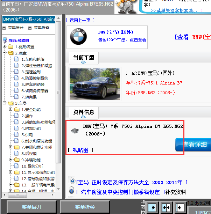Expand the 11.显示和信息功能 folder
This screenshot has height=214, width=211.
pos(11,172)
